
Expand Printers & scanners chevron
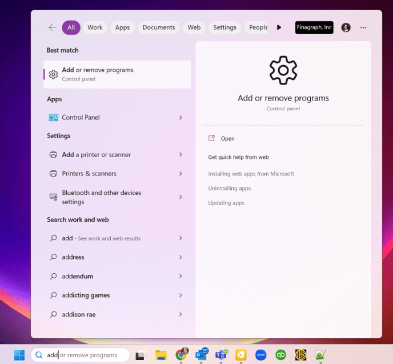(181, 174)
